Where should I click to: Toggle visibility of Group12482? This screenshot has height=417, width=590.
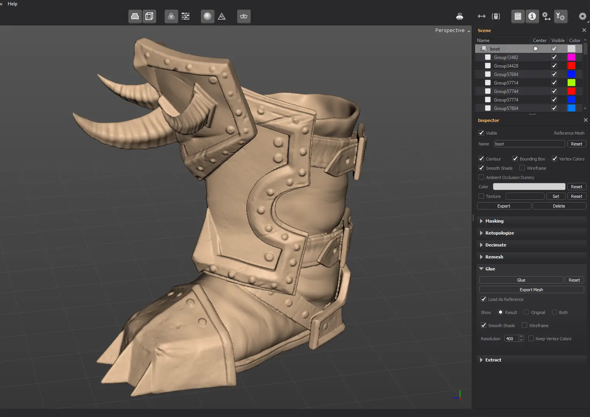(x=554, y=57)
